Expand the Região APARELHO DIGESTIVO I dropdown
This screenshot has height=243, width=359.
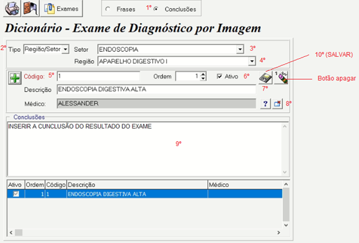252,61
